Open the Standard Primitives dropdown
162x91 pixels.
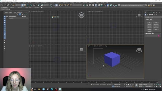[153, 17]
